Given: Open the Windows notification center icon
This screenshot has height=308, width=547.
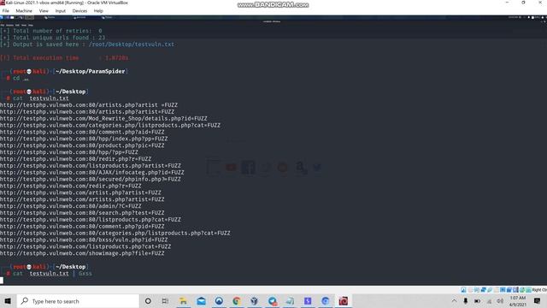Looking at the screenshot, I should click(x=537, y=300).
